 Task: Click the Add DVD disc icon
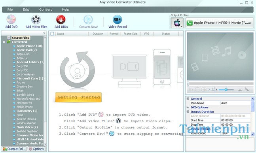click(x=11, y=19)
